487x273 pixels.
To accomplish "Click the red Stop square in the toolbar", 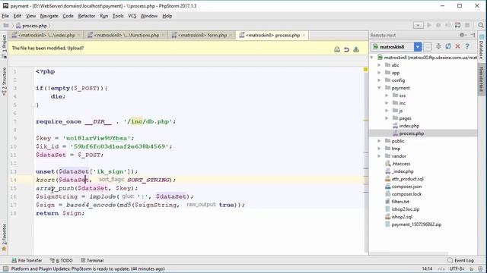I will point(467,25).
